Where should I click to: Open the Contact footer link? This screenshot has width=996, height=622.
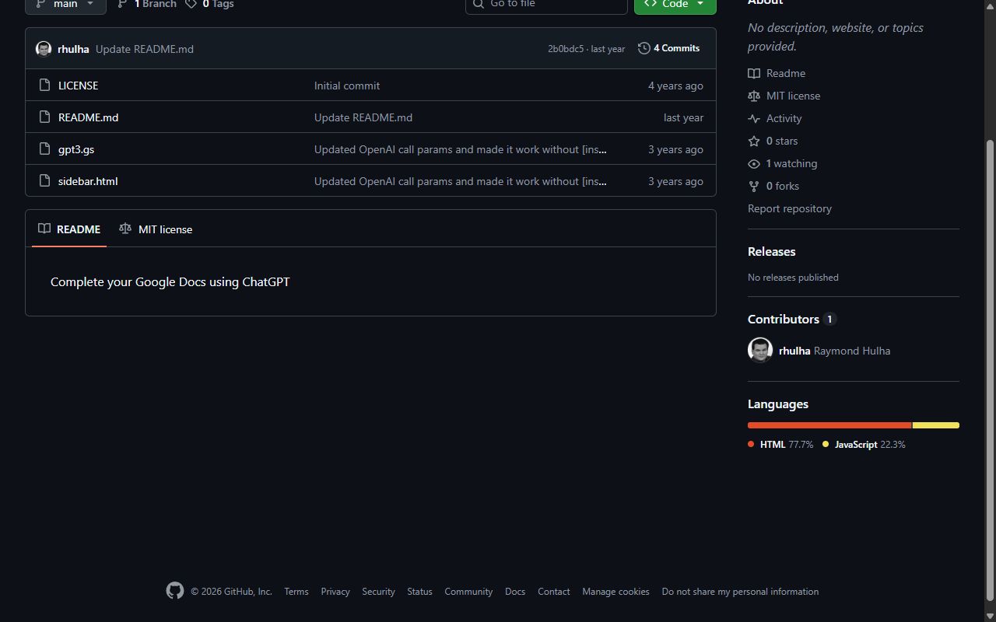(x=554, y=592)
